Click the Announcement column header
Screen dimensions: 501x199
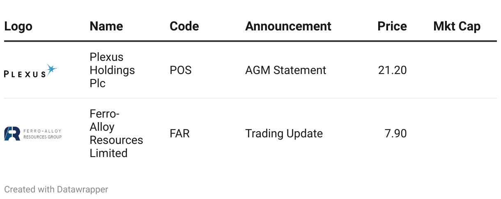click(288, 27)
